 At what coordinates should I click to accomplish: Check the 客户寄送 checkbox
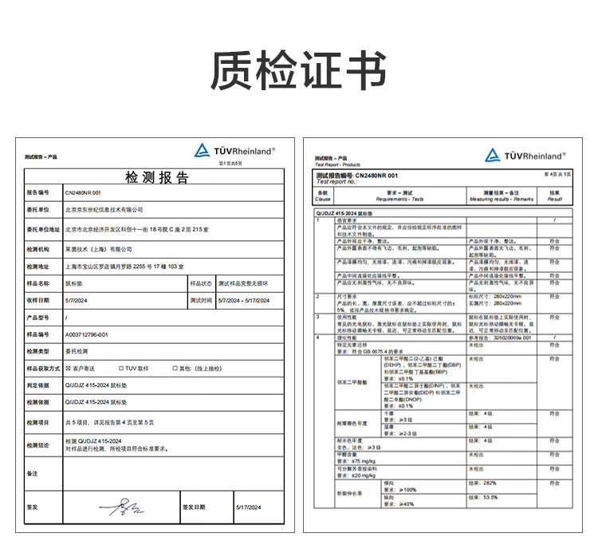pyautogui.click(x=68, y=369)
